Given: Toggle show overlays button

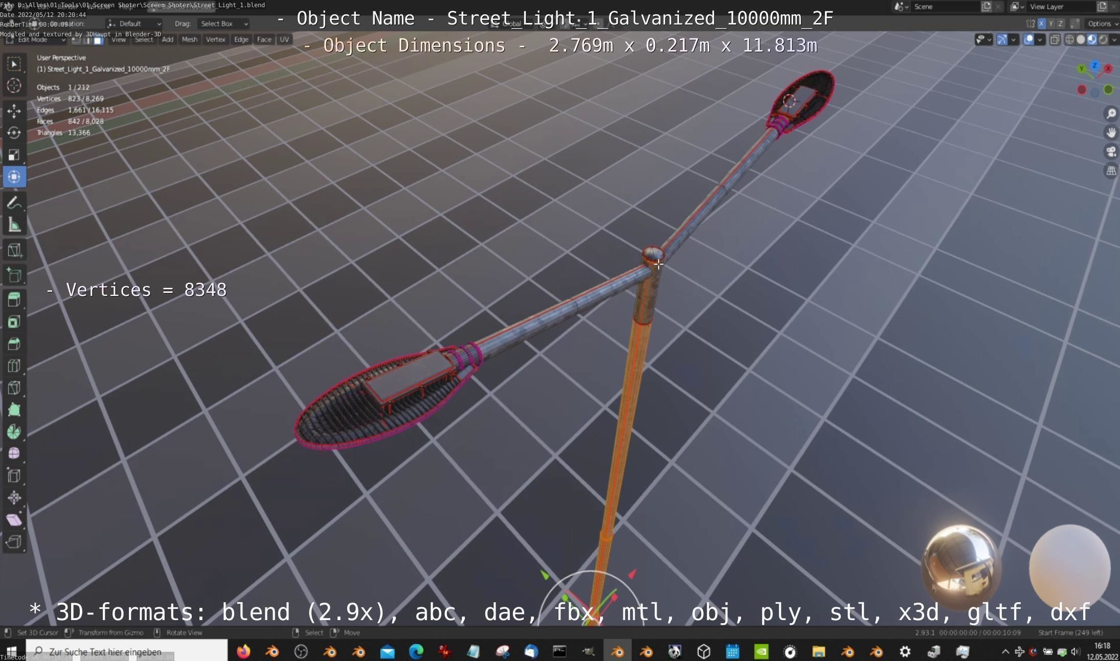Looking at the screenshot, I should click(1028, 39).
